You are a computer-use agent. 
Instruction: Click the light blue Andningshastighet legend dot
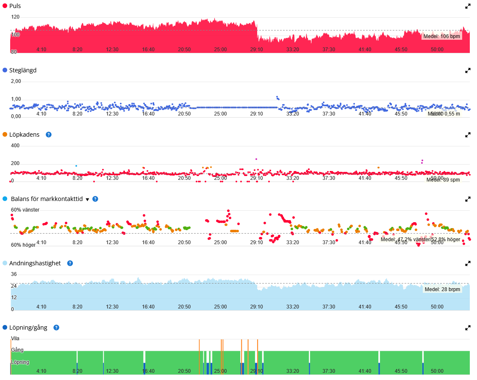pos(5,263)
